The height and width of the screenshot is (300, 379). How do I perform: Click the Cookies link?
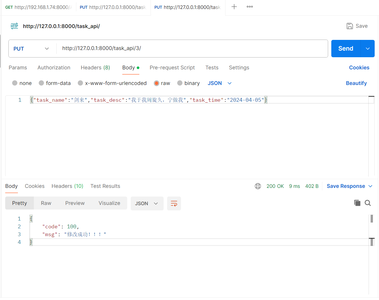pos(359,68)
